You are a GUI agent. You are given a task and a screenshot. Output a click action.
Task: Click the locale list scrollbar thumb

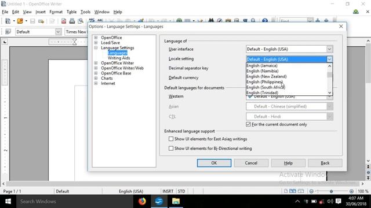point(329,75)
